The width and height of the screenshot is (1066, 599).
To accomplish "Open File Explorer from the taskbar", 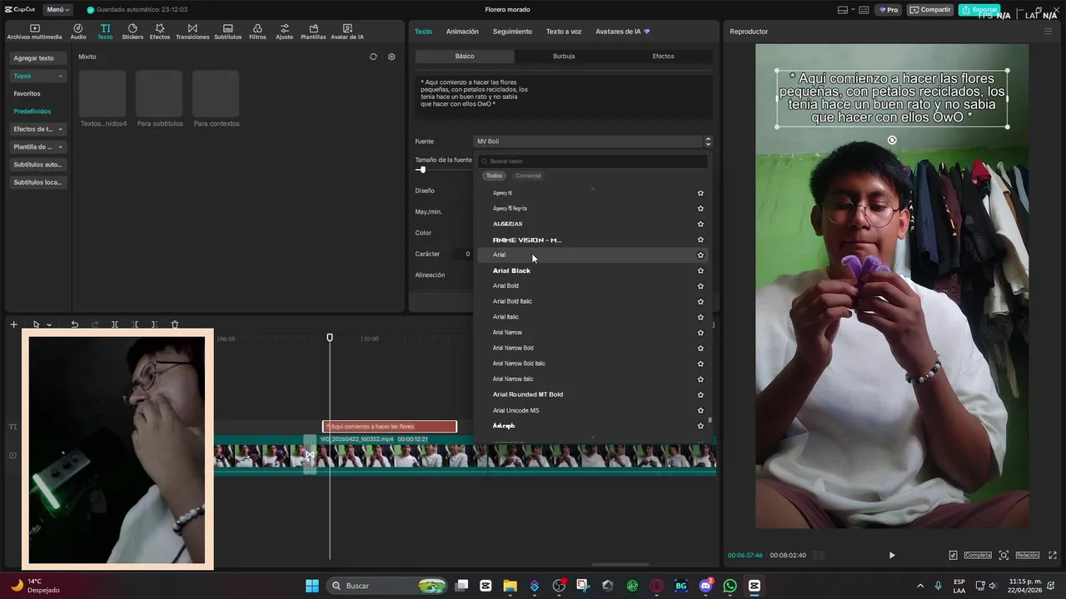I will click(x=510, y=586).
